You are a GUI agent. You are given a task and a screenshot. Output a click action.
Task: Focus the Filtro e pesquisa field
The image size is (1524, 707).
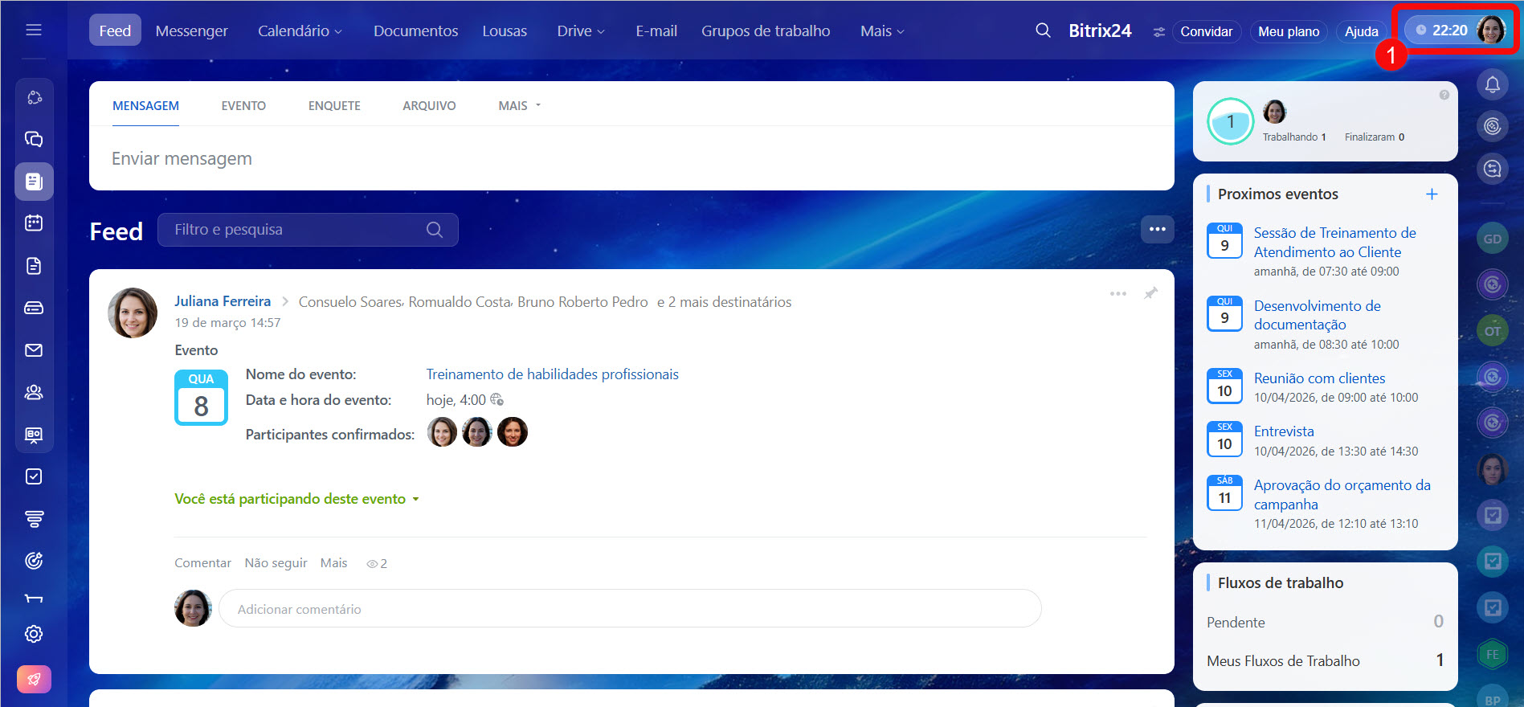[x=297, y=230]
